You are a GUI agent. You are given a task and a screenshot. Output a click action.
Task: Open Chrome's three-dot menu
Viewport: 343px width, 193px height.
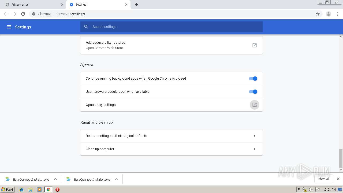(337, 14)
